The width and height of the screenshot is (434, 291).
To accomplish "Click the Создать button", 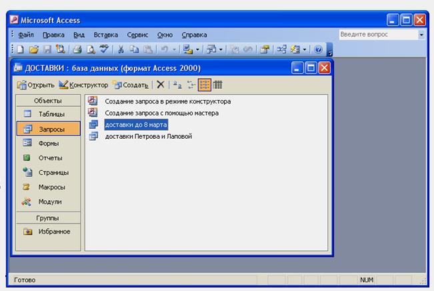I will click(x=131, y=85).
